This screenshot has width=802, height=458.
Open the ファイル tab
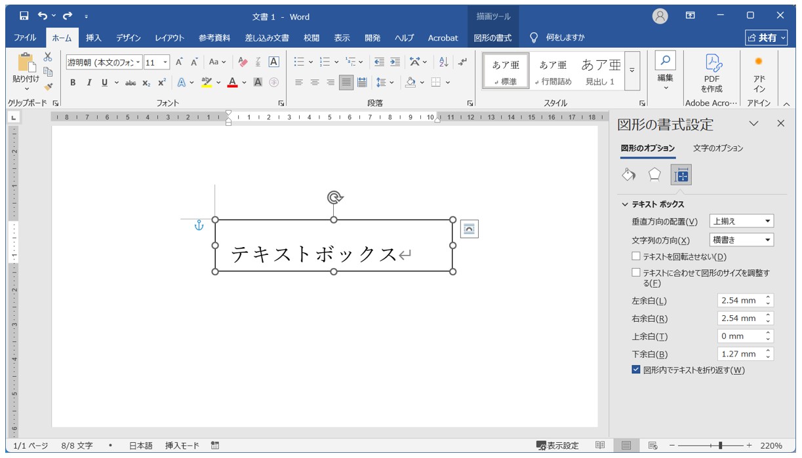pos(25,38)
